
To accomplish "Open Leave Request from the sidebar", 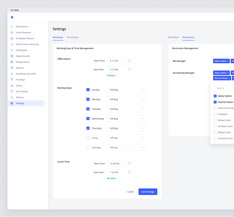I will click(x=24, y=32).
